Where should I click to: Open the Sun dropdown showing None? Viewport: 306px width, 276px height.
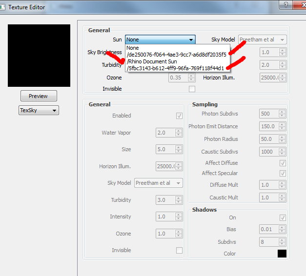(x=160, y=39)
